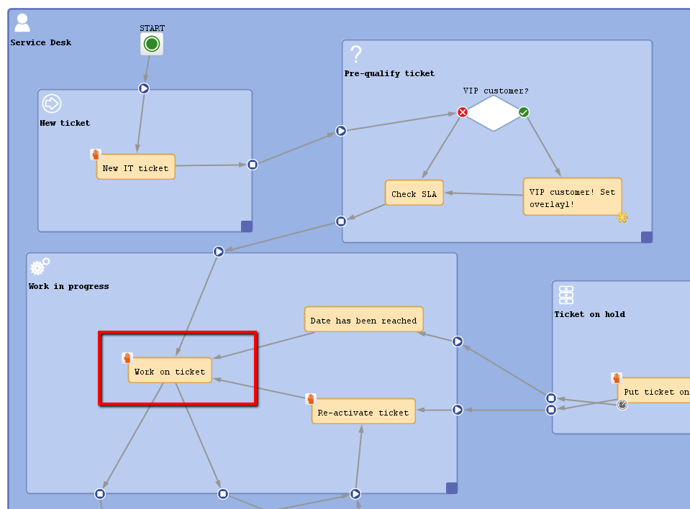The width and height of the screenshot is (690, 509).
Task: Select the Re-activate ticket activity
Action: coord(363,411)
